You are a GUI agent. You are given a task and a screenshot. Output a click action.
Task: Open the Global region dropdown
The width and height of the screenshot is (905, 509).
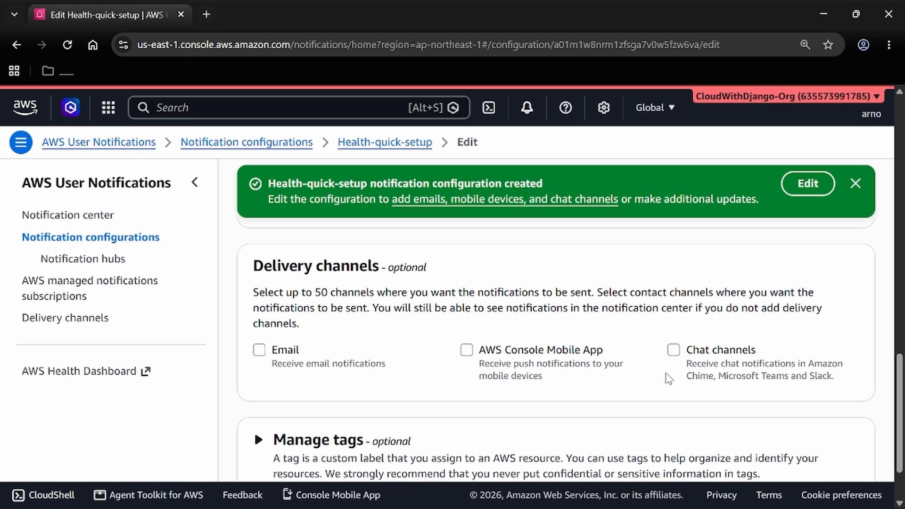(x=655, y=107)
